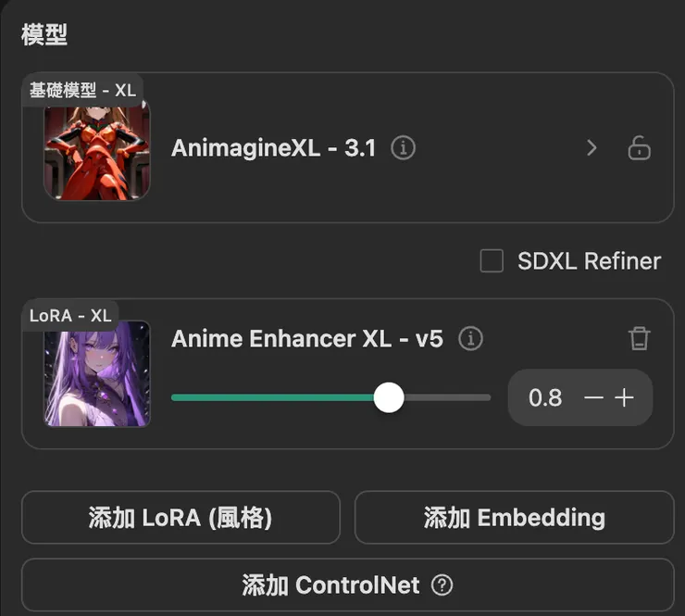Expand base model selection with right chevron
The image size is (685, 616).
(592, 148)
